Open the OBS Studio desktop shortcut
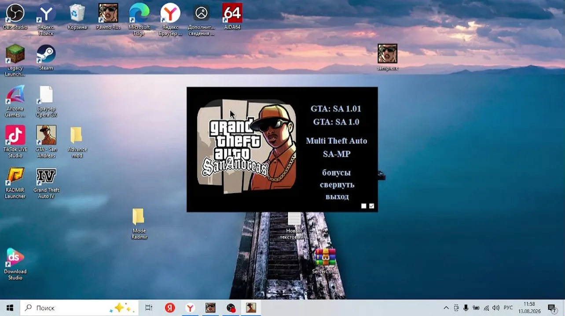 (15, 17)
